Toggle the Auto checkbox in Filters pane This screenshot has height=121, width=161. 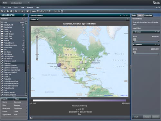click(x=134, y=117)
